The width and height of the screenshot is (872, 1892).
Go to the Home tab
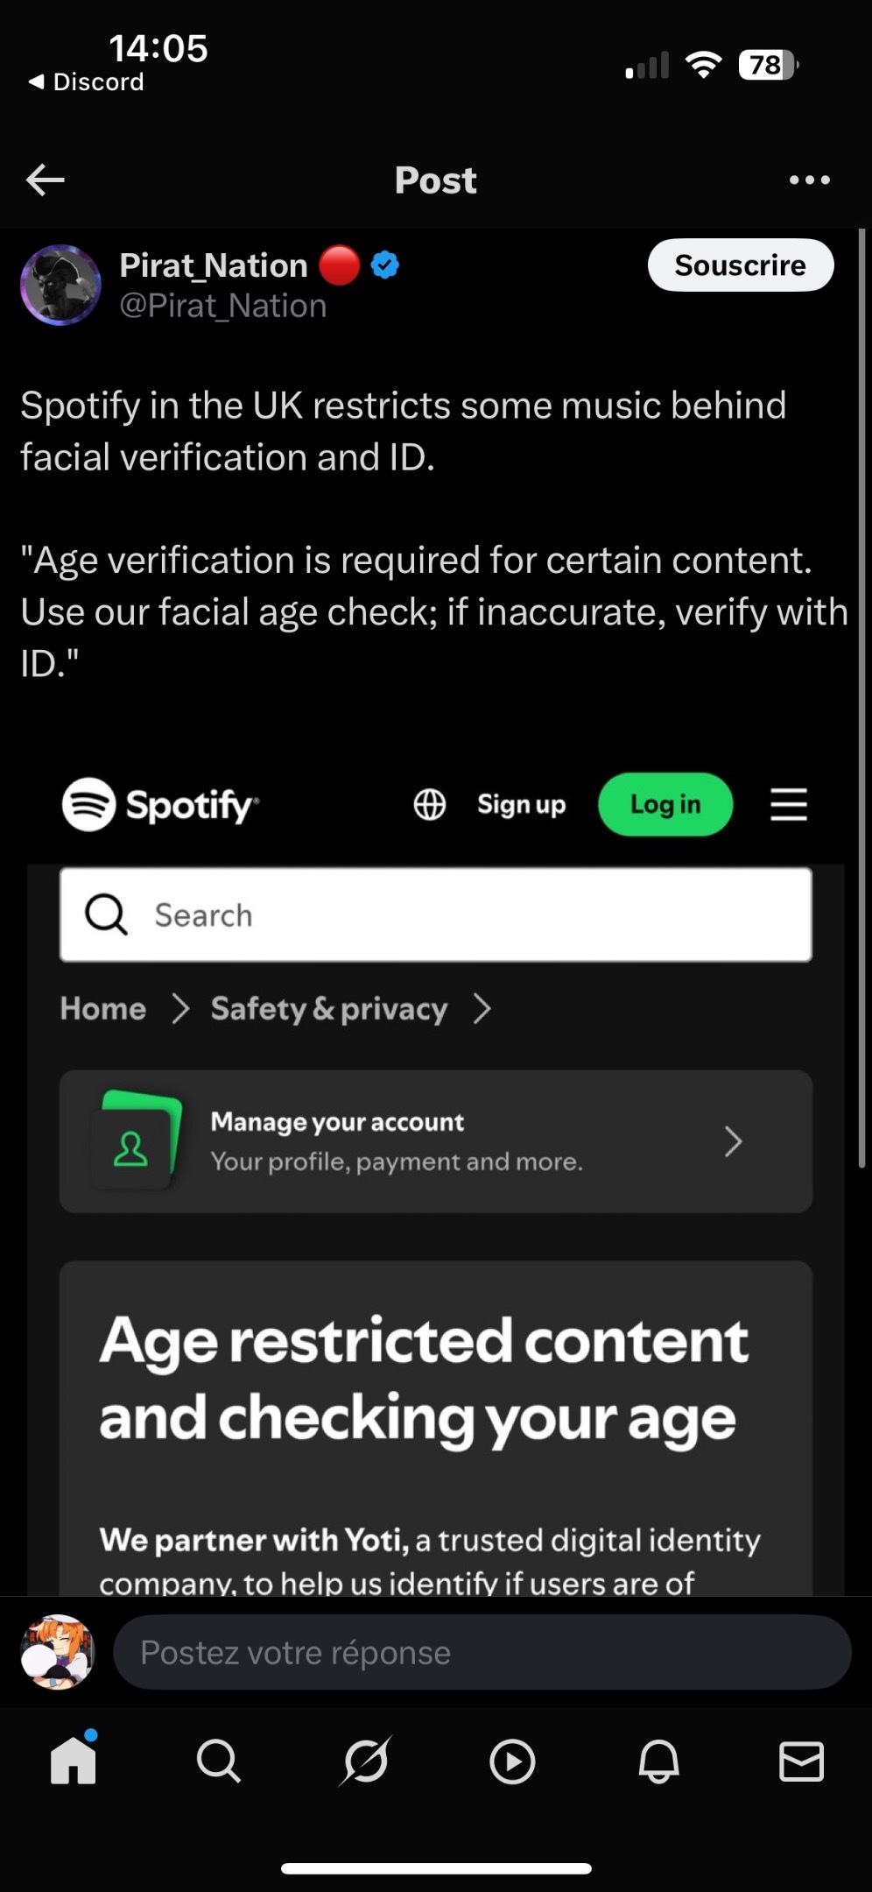coord(74,1761)
